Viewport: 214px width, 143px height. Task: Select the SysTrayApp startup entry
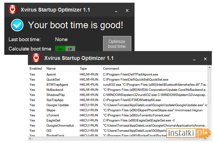[118, 100]
